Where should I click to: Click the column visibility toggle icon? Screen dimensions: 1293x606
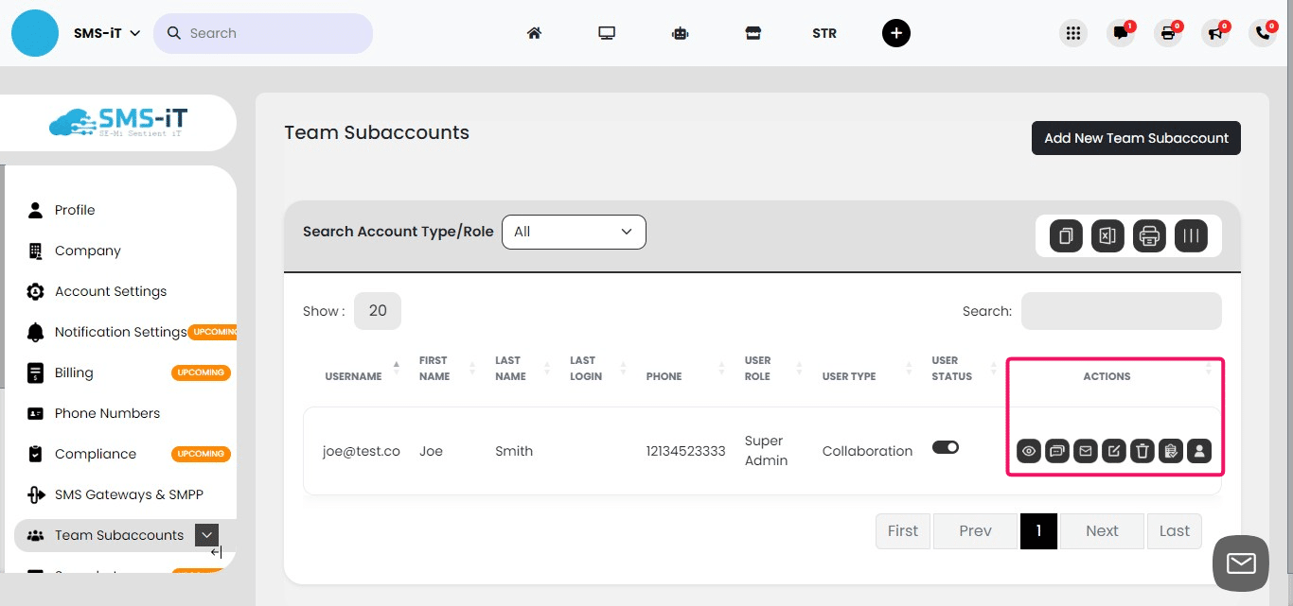click(x=1192, y=235)
